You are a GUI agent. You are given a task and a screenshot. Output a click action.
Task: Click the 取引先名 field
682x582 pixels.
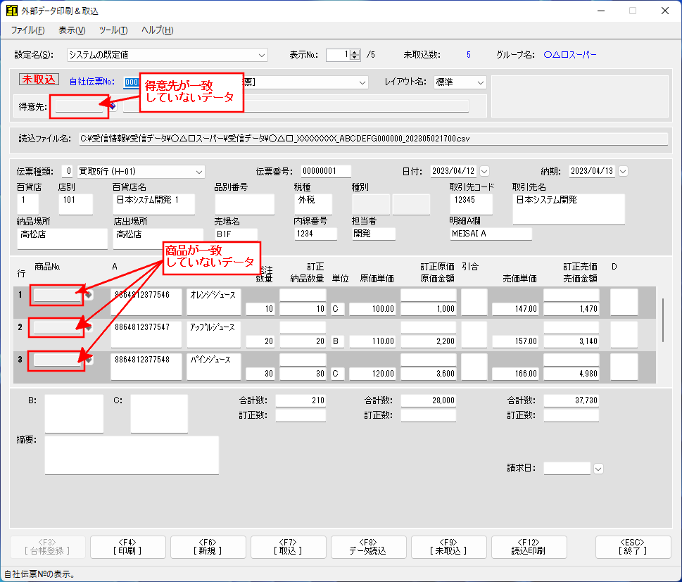[569, 209]
